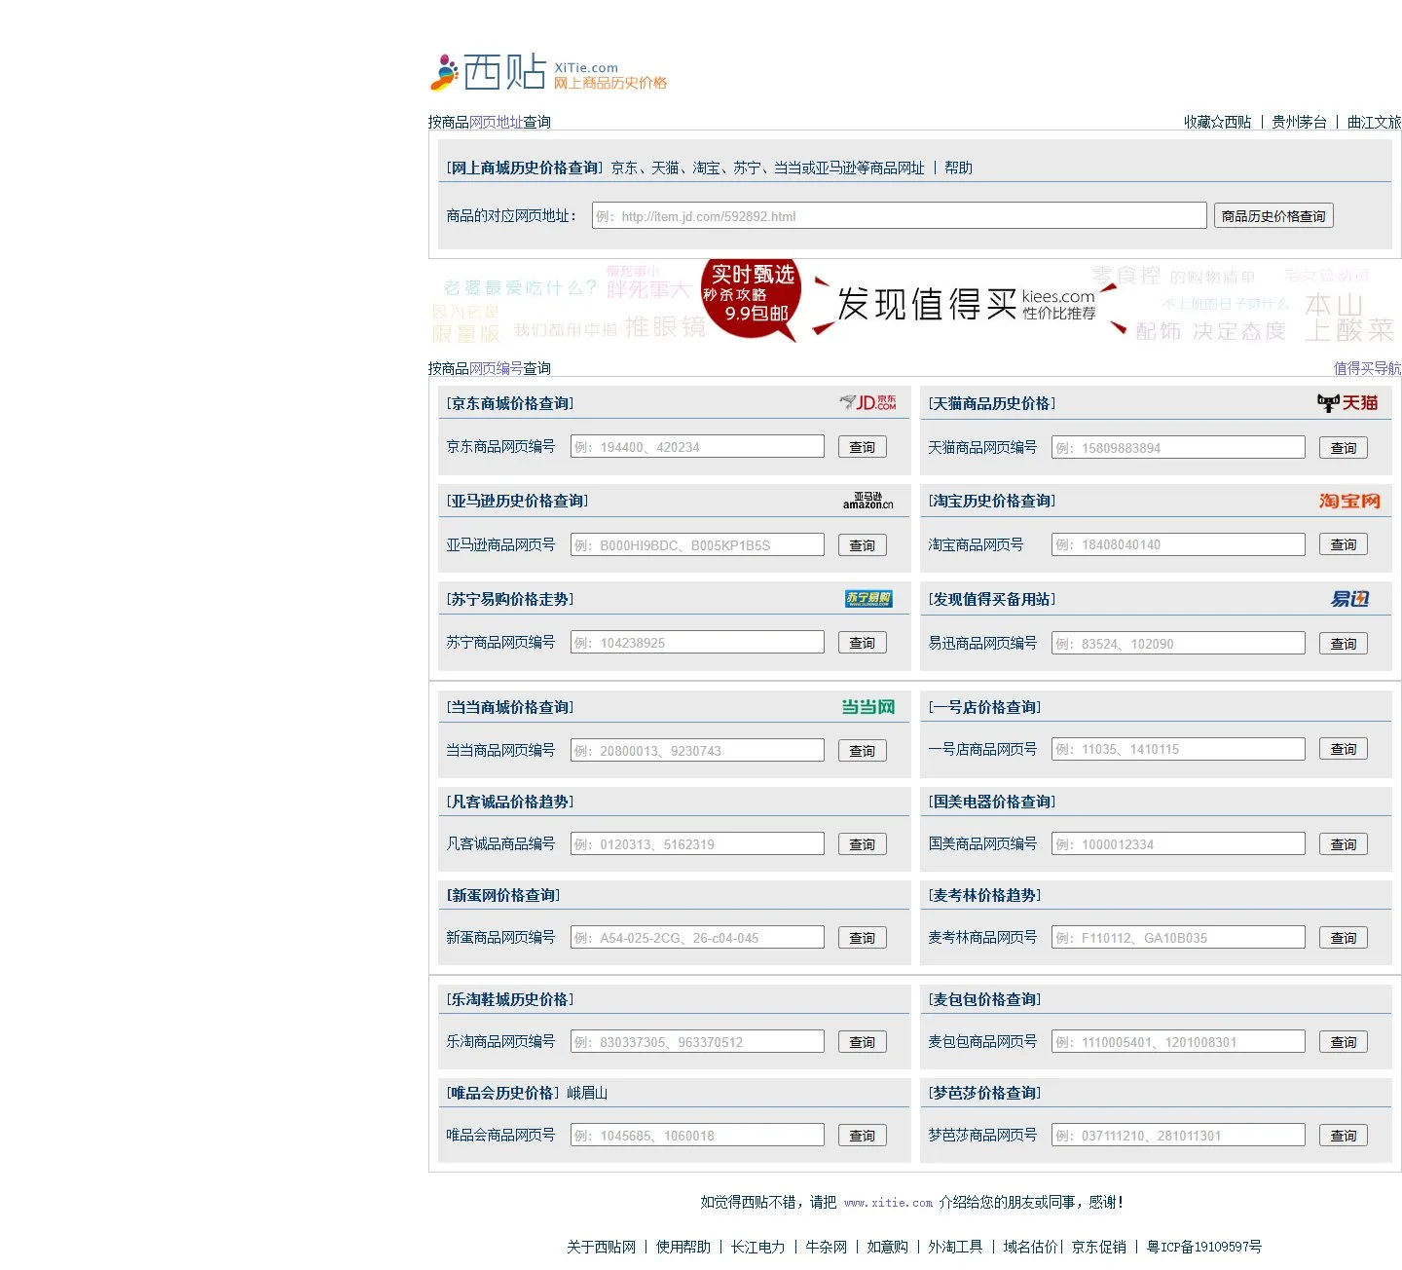Click the 当当网 Dangdang logo
Screen dimensions: 1402x1270
click(868, 707)
